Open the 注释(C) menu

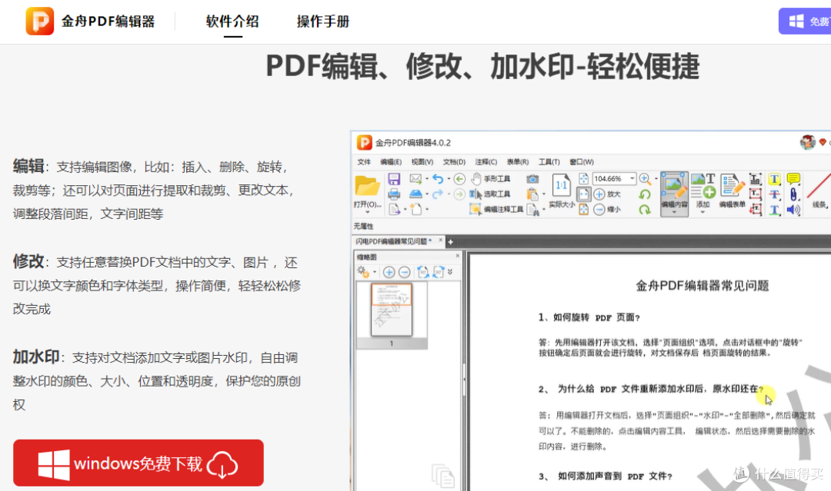coord(486,162)
